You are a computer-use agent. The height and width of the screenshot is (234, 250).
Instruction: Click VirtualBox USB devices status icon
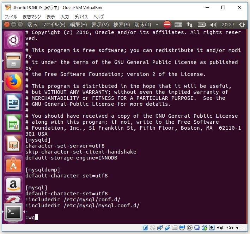point(167,228)
